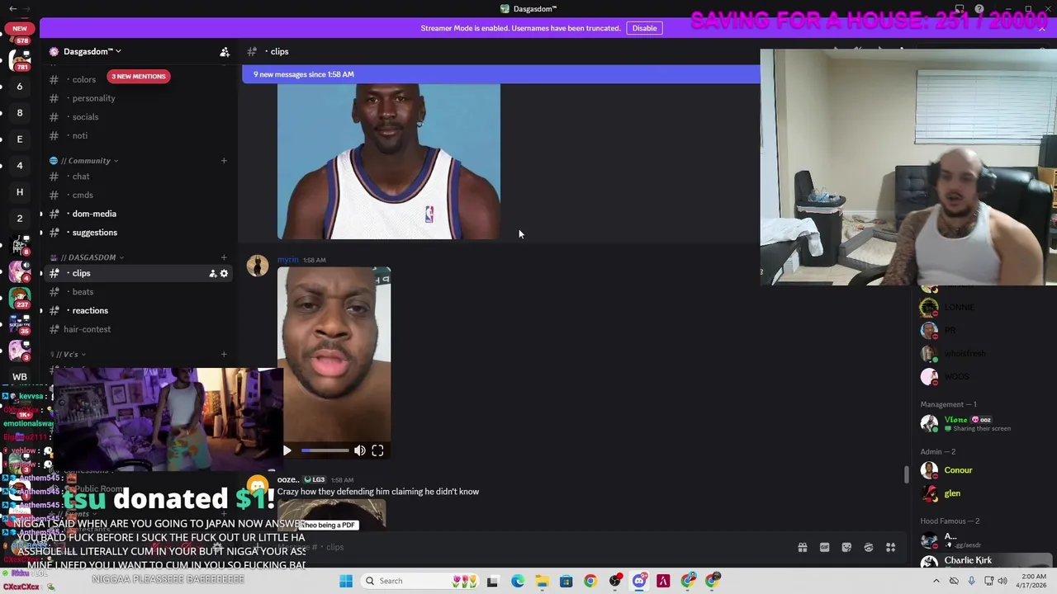Viewport: 1057px width, 594px height.
Task: Seek using the video progress bar
Action: [x=325, y=451]
